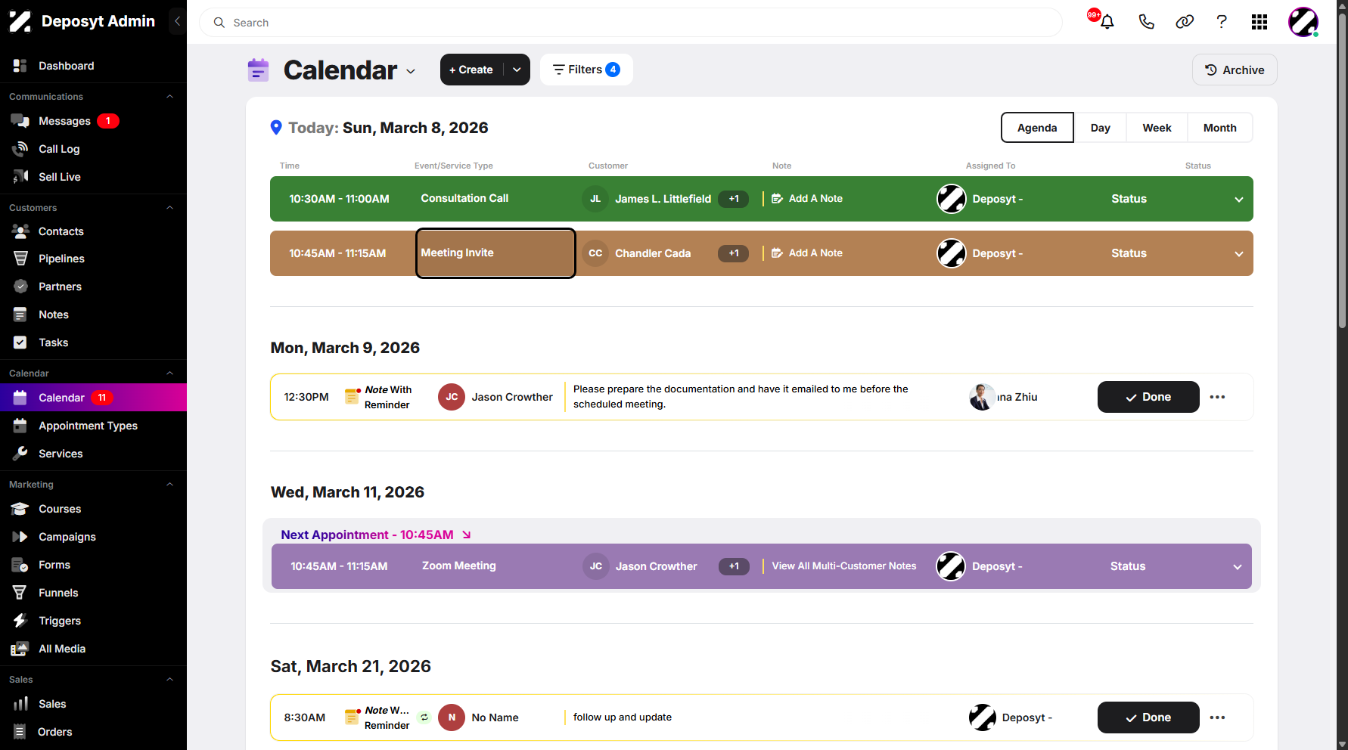Open the Filters button
Image resolution: width=1348 pixels, height=750 pixels.
point(586,70)
